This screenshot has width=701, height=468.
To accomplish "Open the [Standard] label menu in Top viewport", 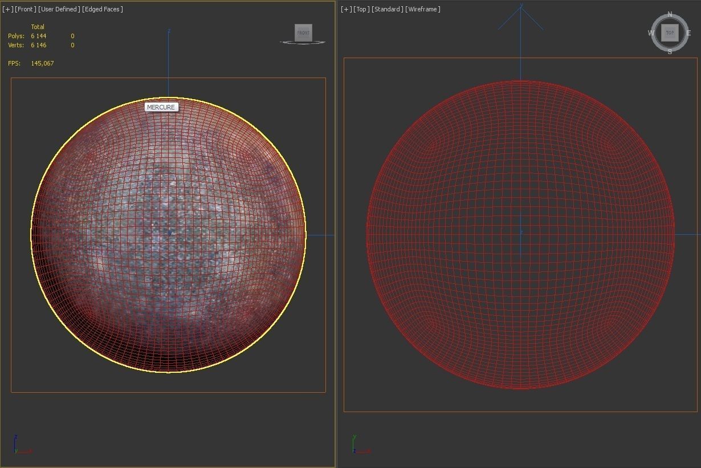I will 388,9.
